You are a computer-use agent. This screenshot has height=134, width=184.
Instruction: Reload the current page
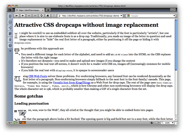pos(42,16)
